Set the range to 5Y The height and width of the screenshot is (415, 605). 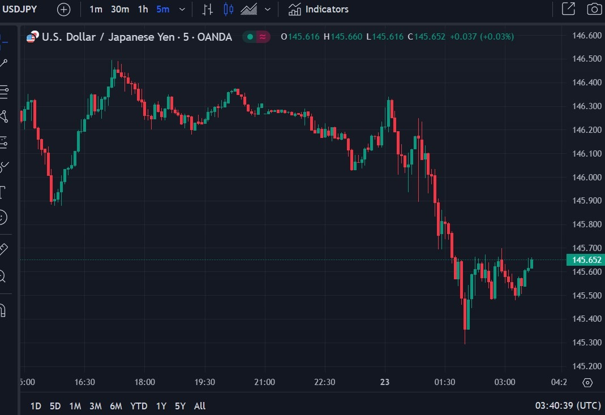(x=180, y=406)
